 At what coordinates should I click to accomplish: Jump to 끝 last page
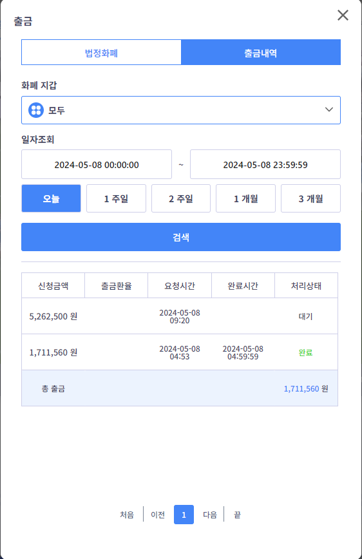coord(237,515)
